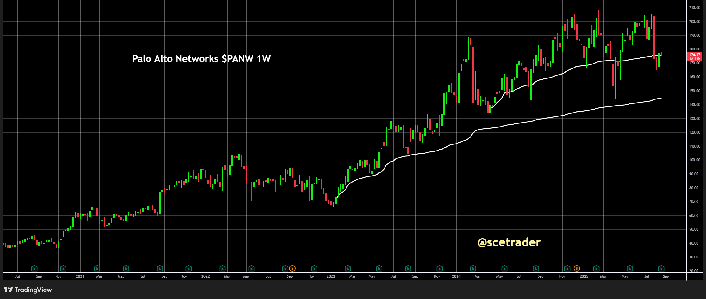Click the 2022 label on the time axis
The image size is (706, 299).
tap(206, 276)
